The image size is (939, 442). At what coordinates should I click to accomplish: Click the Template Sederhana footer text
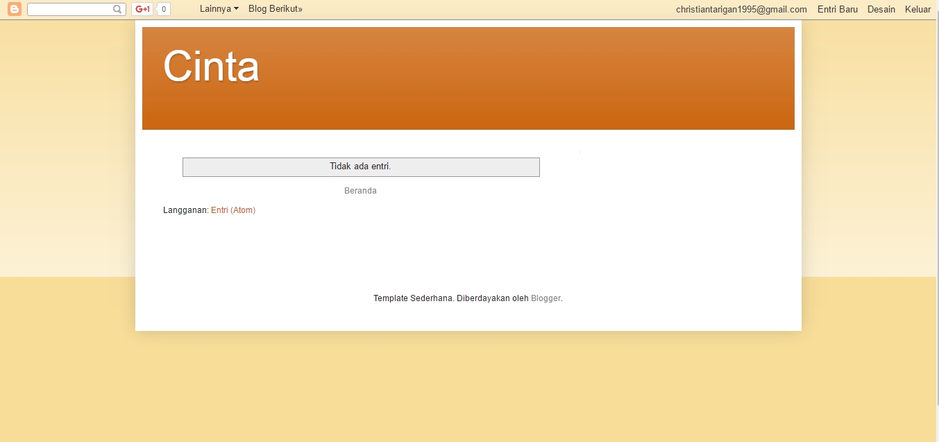tap(414, 298)
